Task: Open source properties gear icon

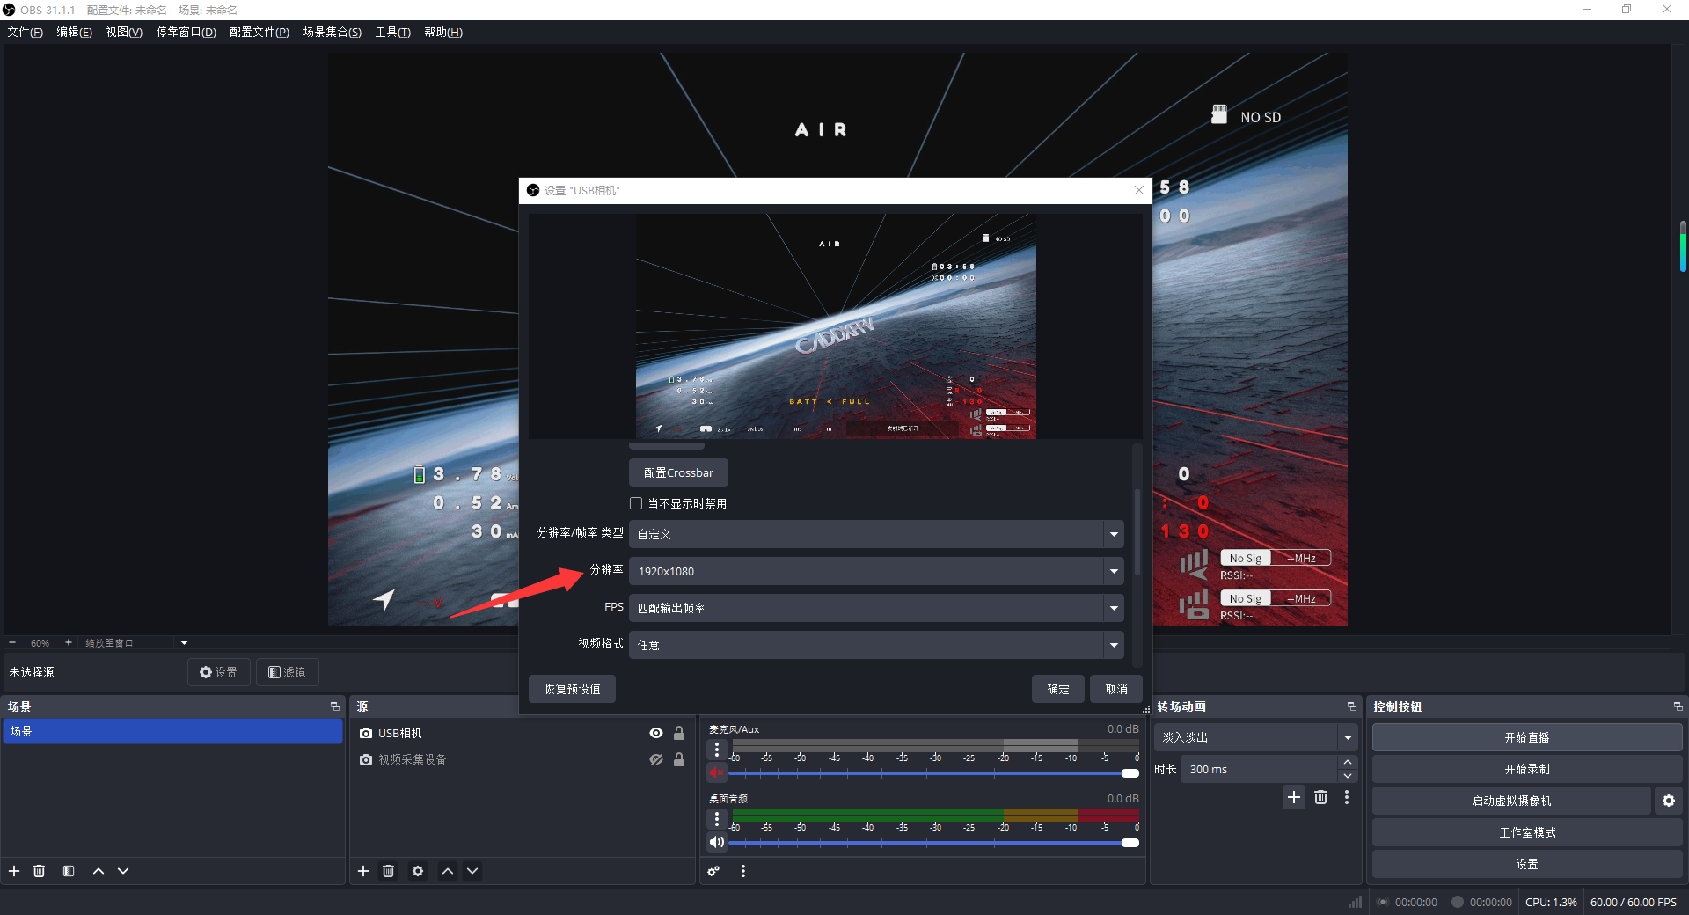Action: [418, 871]
